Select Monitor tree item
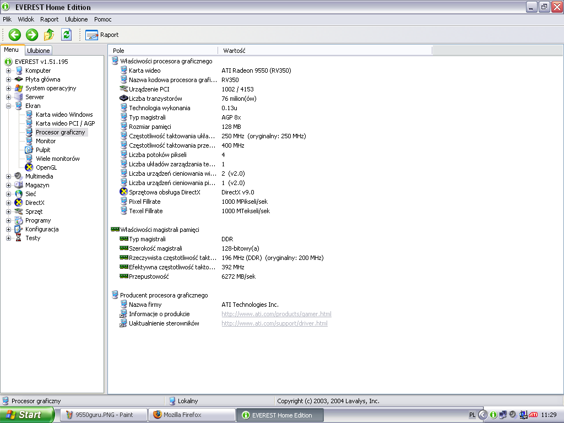Screen dimensions: 564x423 [46, 141]
